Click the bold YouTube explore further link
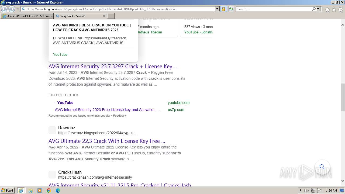This screenshot has height=194, width=345. coord(65,103)
